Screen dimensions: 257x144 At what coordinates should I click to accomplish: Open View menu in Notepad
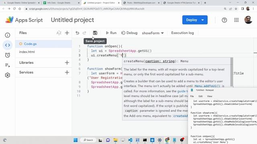210,96
